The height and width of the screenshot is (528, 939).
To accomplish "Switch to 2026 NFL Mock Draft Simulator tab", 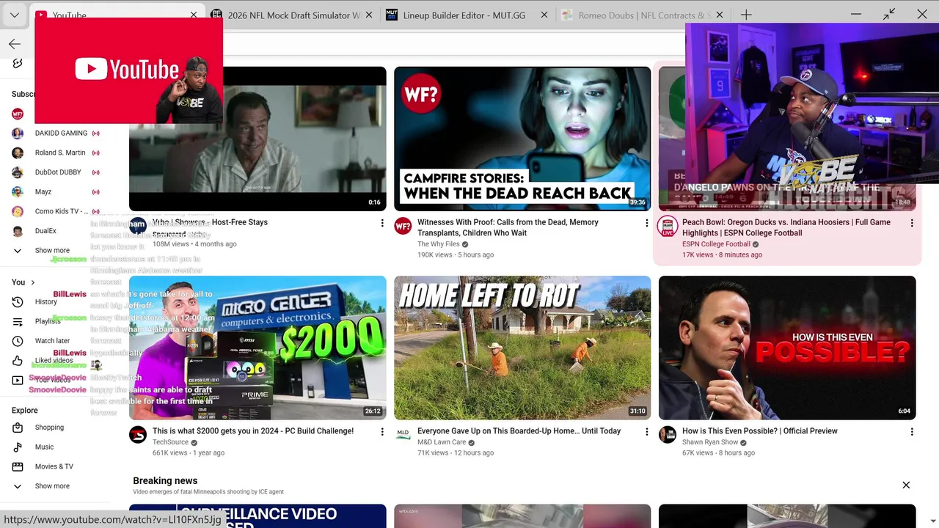I will click(x=285, y=15).
